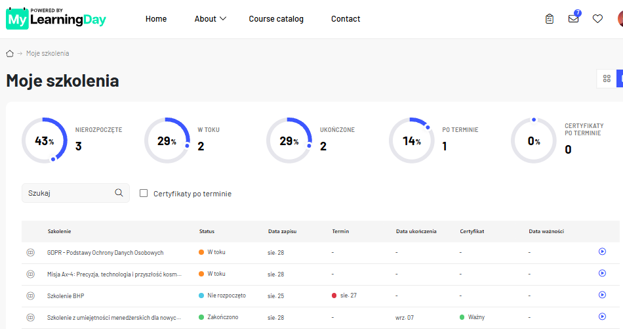Viewport: 623px width, 329px height.
Task: Click the Moje szkolenia page heading
Action: (62, 81)
